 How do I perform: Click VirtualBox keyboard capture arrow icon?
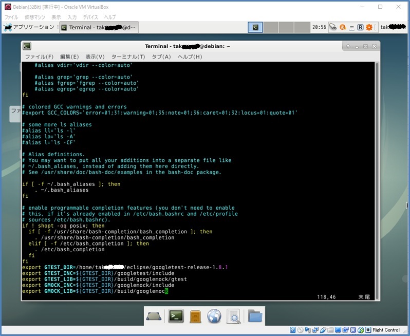click(x=368, y=330)
